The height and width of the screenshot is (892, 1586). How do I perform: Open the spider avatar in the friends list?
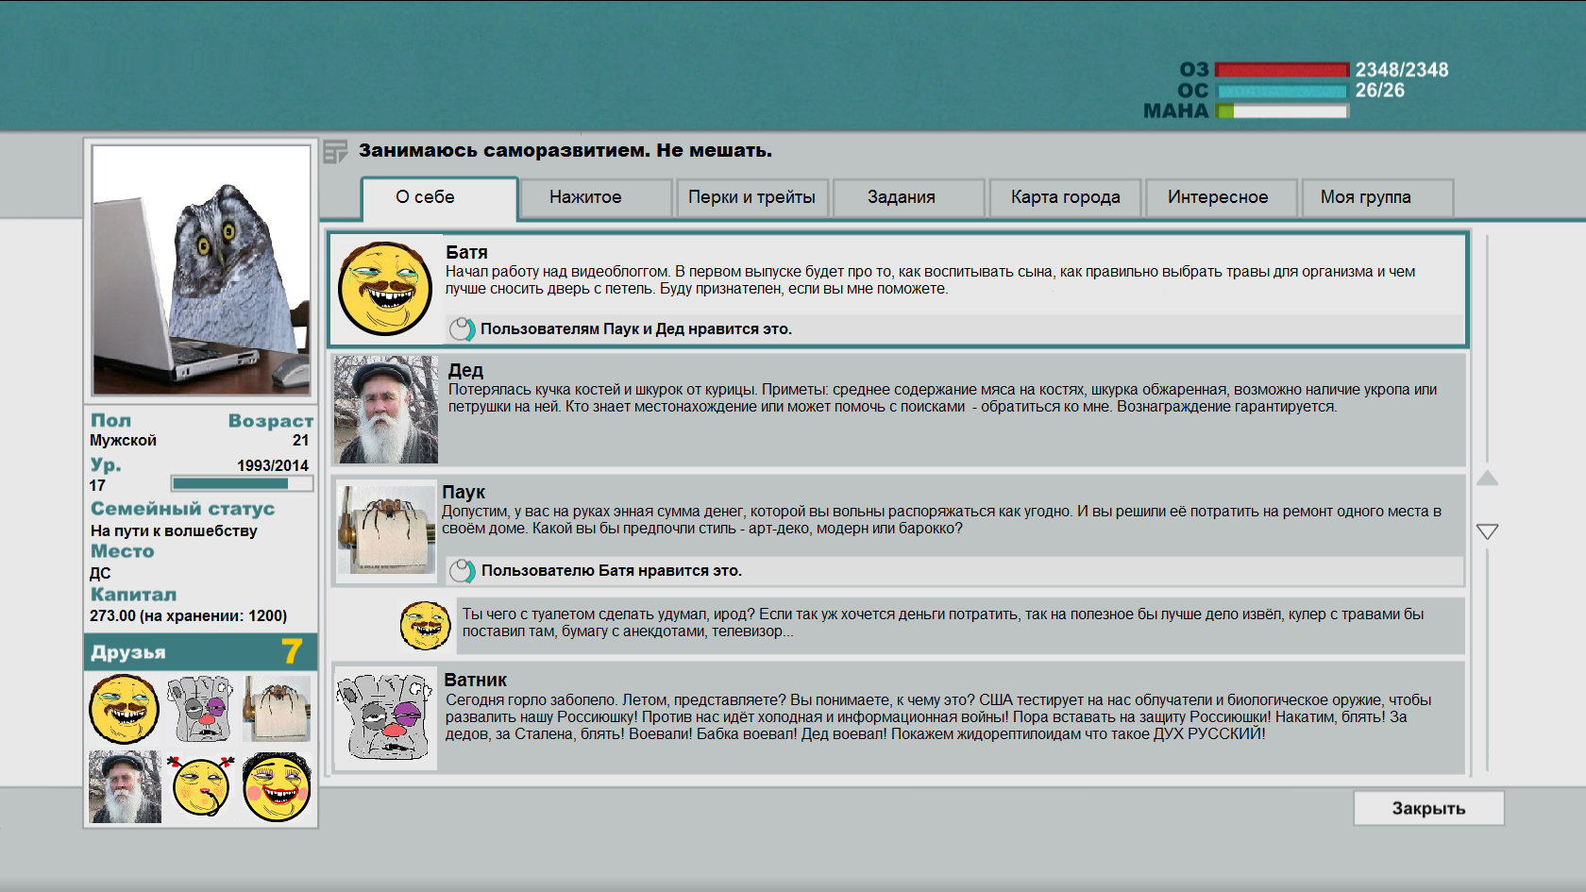pyautogui.click(x=277, y=709)
